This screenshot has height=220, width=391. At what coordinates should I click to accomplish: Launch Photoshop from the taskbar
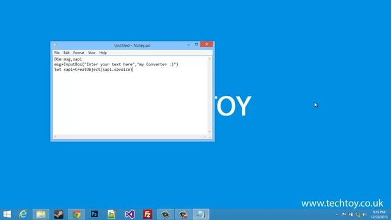point(94,215)
